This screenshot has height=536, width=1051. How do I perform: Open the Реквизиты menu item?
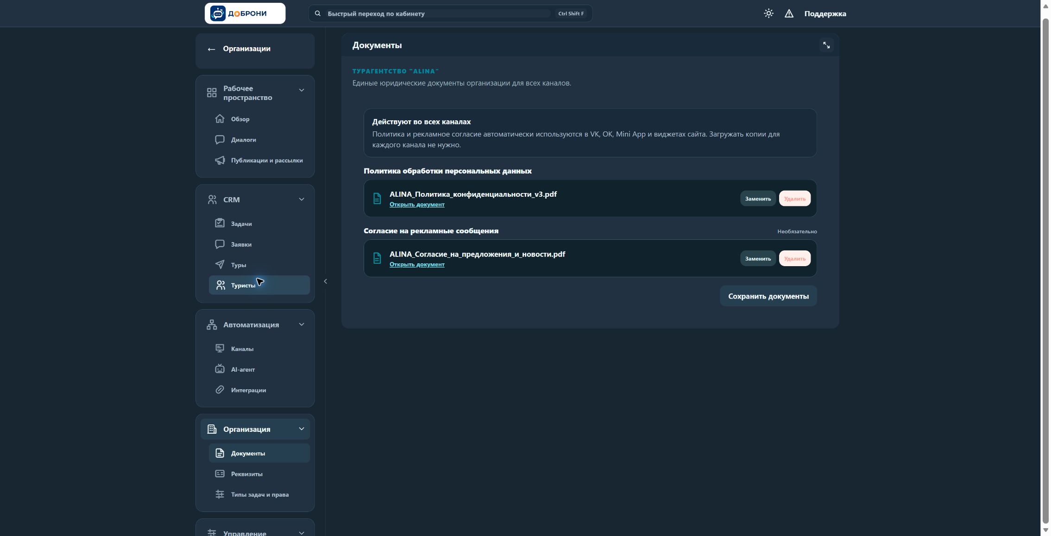(x=259, y=474)
